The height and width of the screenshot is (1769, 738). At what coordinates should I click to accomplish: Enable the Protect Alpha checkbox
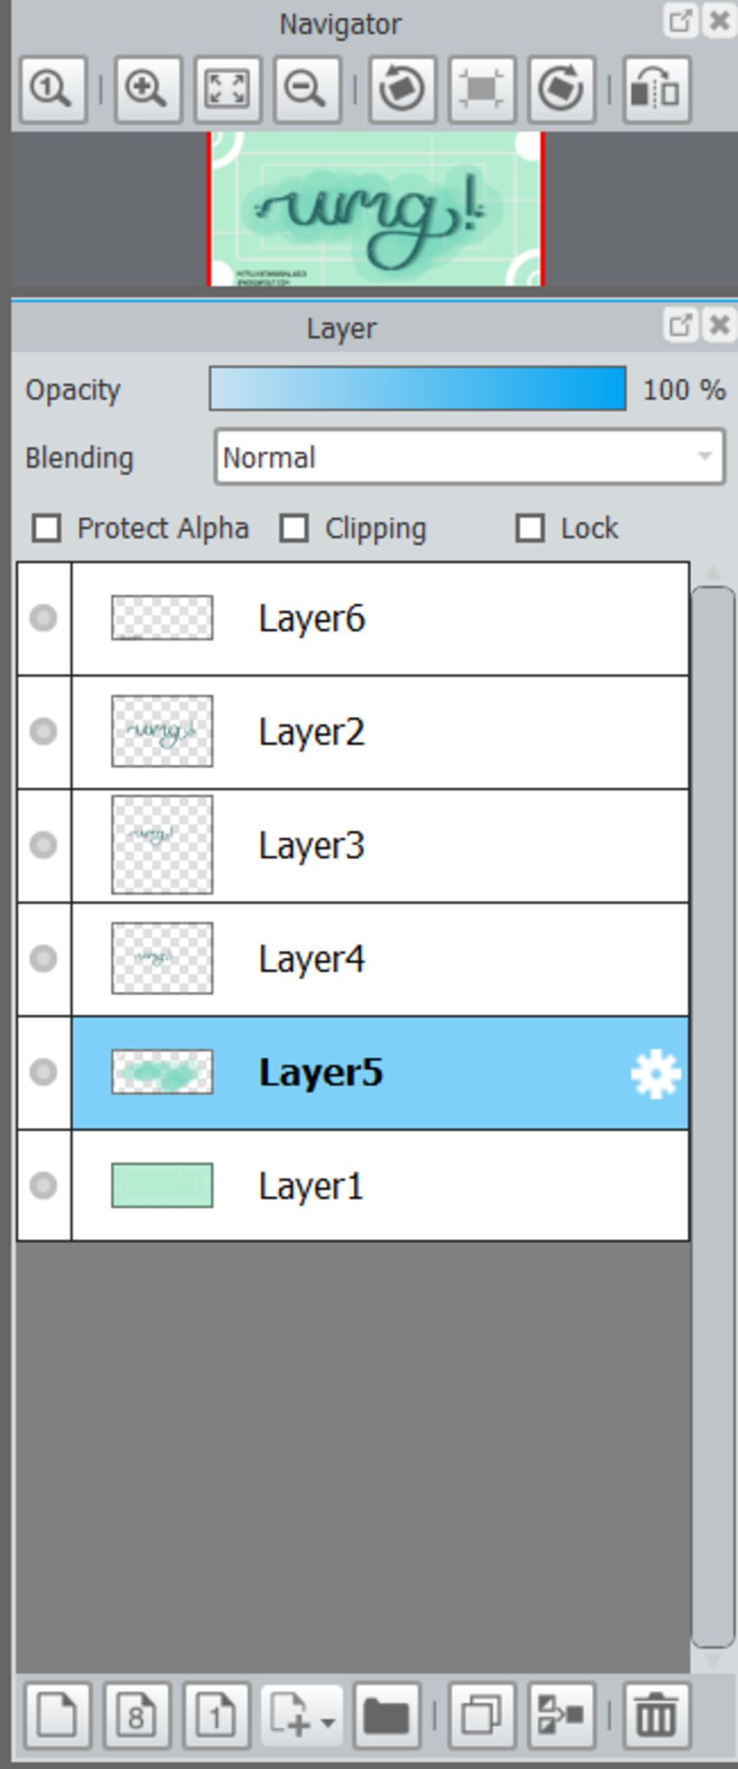47,528
